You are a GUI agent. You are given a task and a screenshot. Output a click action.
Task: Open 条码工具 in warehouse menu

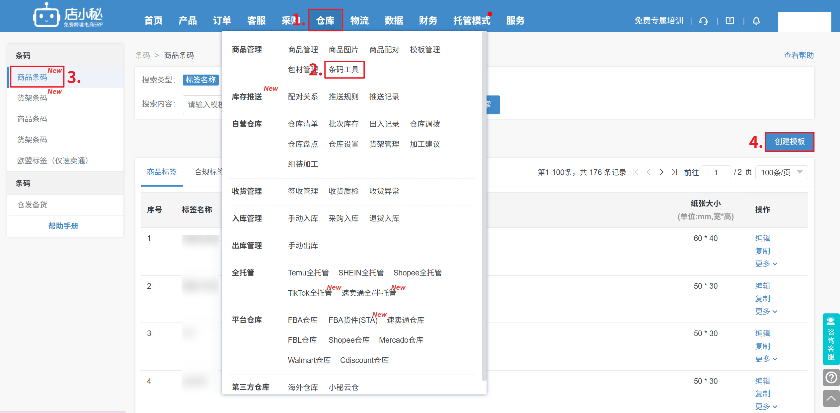click(x=344, y=70)
